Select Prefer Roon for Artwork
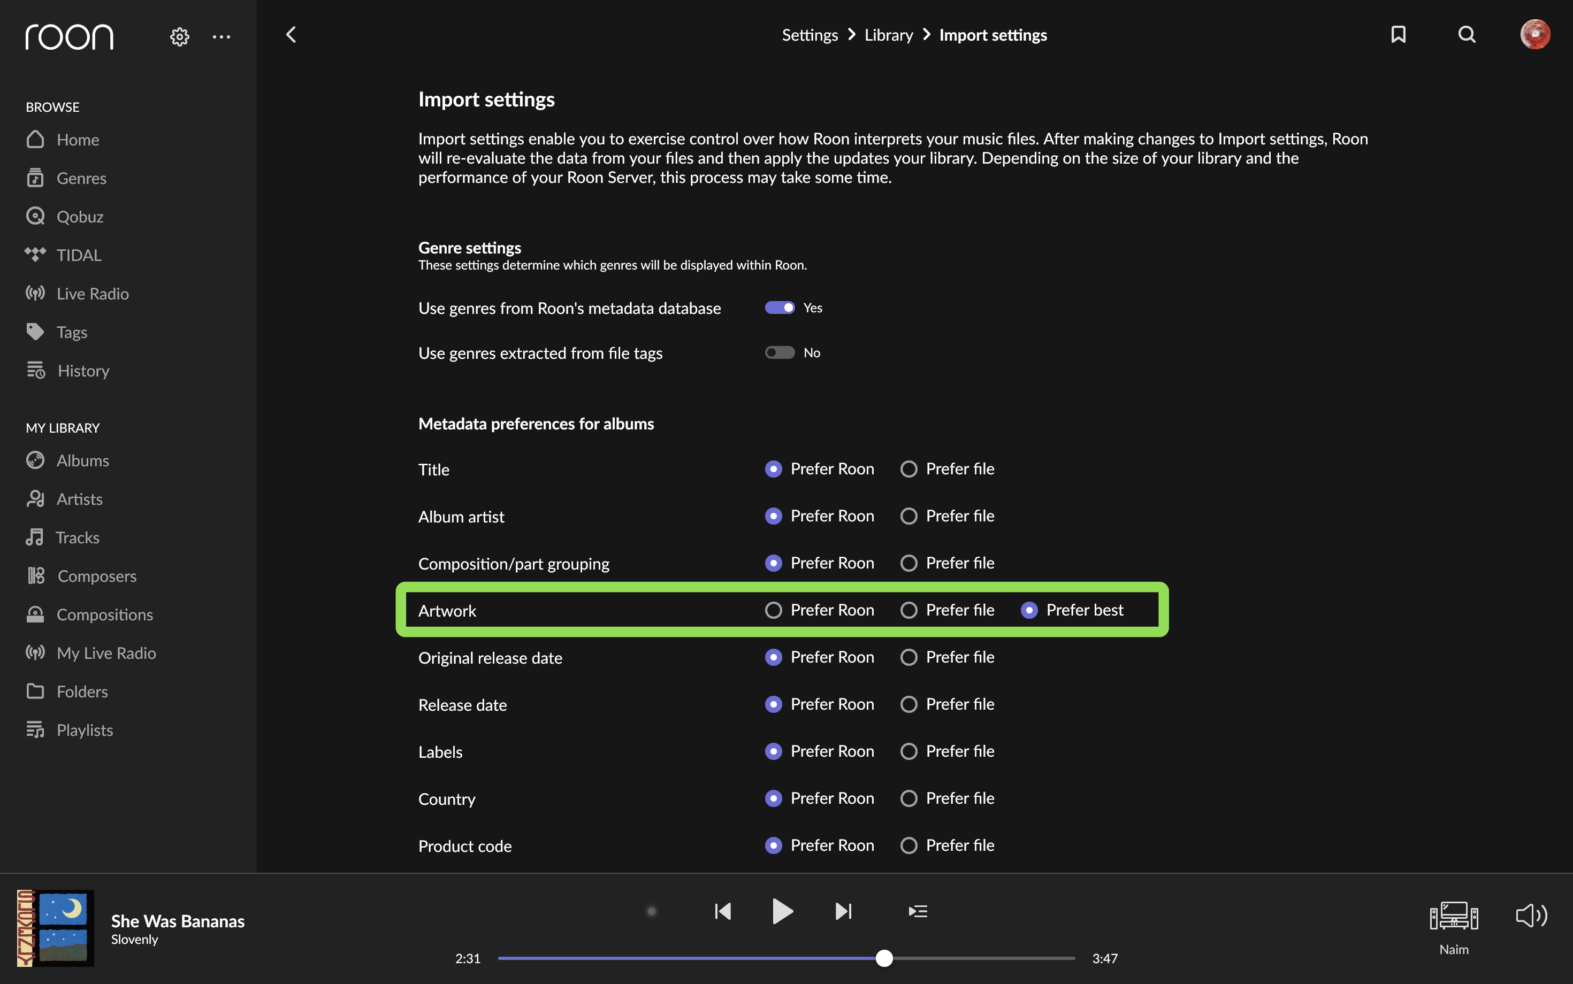The width and height of the screenshot is (1573, 984). click(774, 610)
